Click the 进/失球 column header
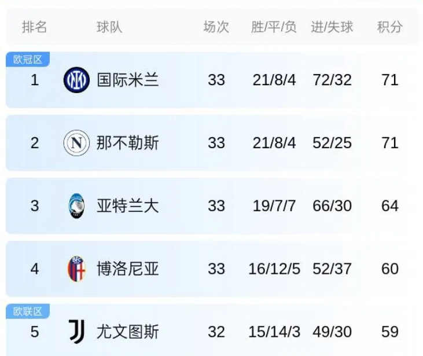 [332, 27]
